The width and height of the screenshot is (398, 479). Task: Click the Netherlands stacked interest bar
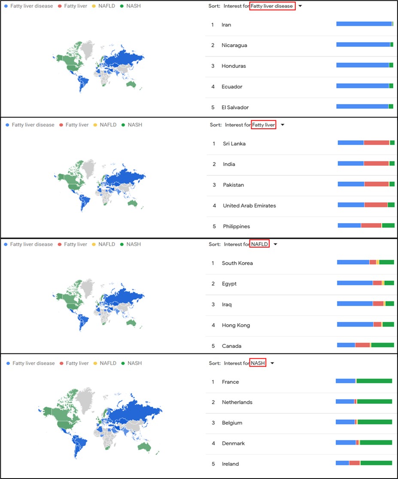pyautogui.click(x=364, y=402)
